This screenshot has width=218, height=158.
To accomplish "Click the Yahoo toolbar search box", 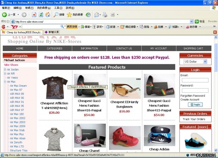I will tap(41, 27).
